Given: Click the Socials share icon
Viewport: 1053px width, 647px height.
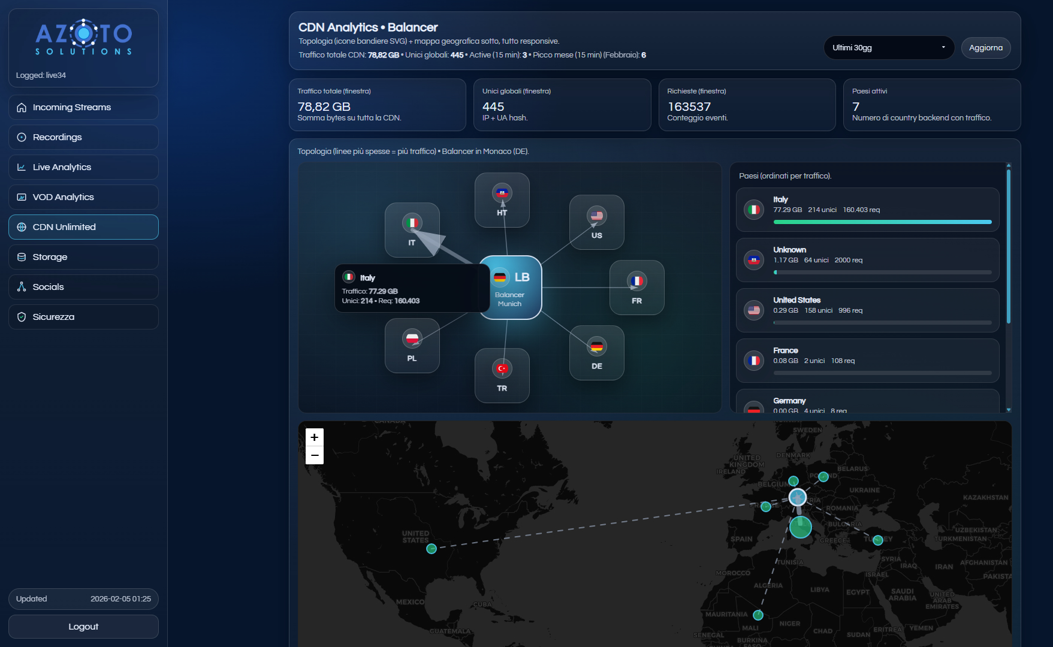Looking at the screenshot, I should [x=21, y=287].
